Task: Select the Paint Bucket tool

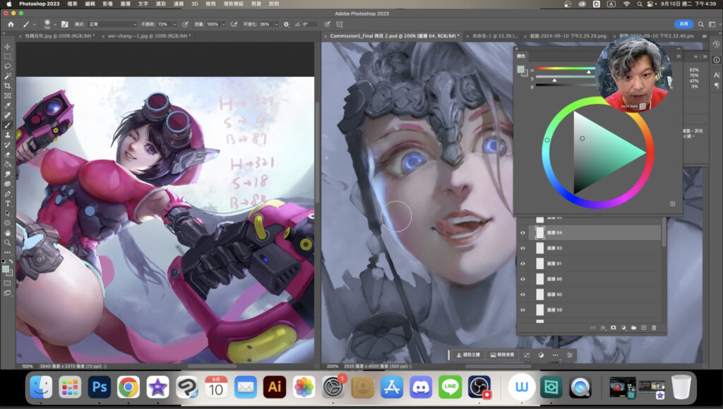Action: (x=8, y=164)
